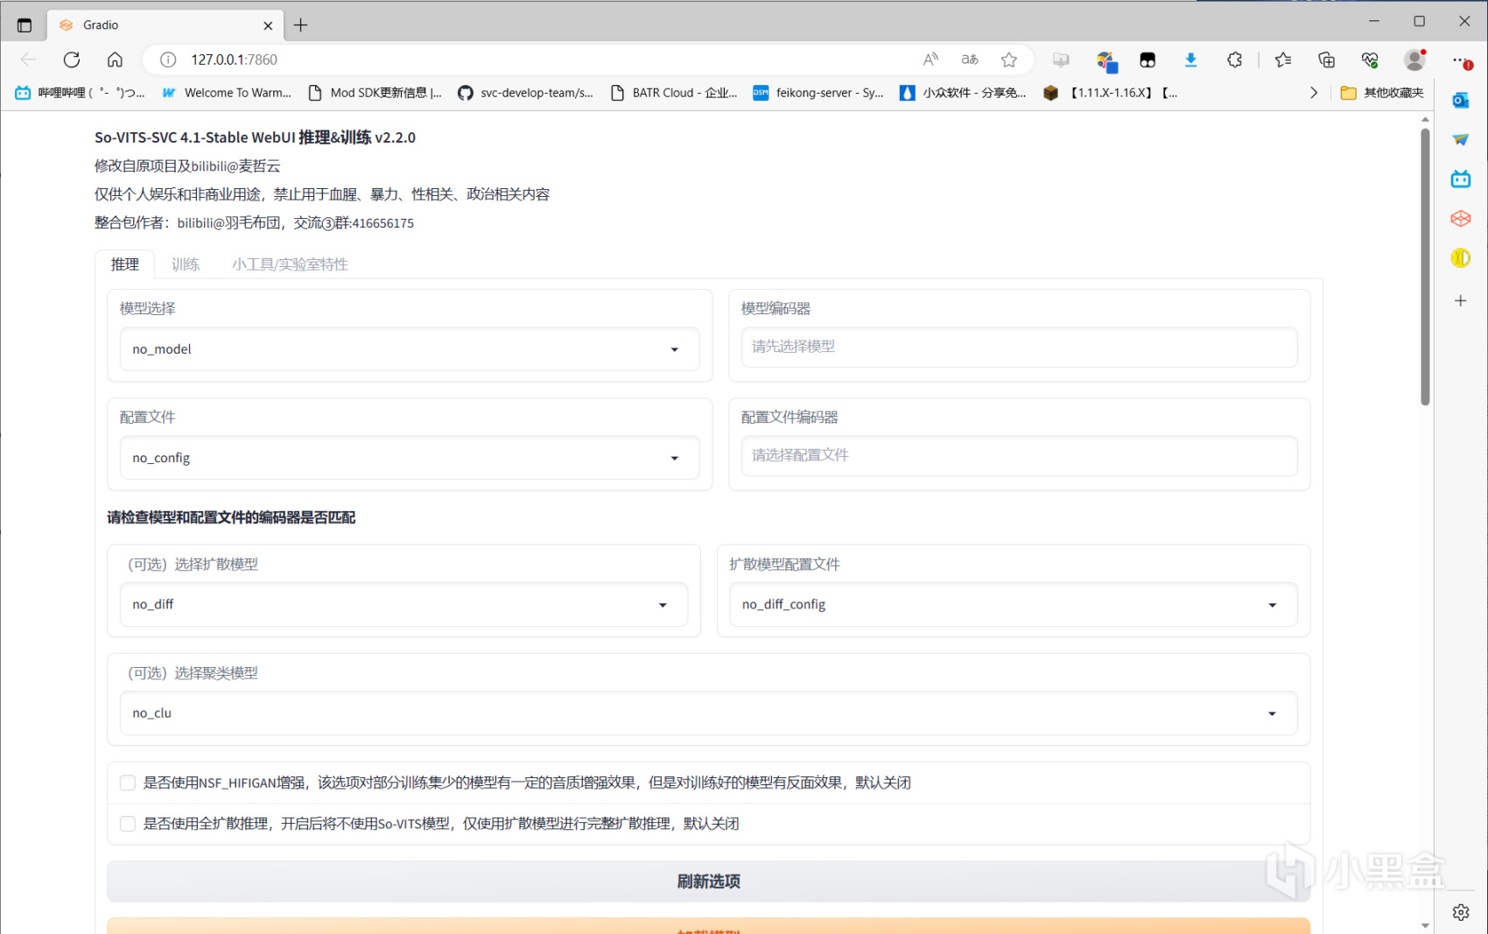The image size is (1488, 934).
Task: Open the user profile menu
Action: click(x=1414, y=60)
